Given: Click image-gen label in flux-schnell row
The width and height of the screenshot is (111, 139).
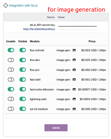Looking at the screenshot, I should click(x=63, y=50).
